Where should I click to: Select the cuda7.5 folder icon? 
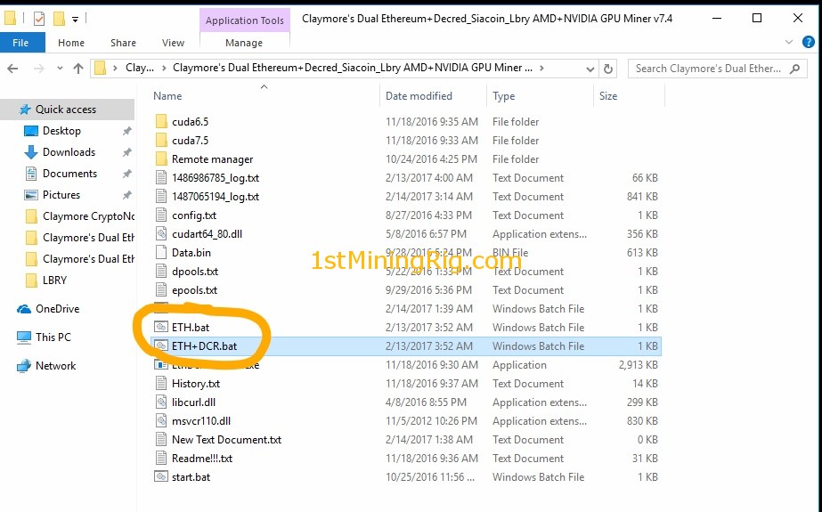(161, 141)
